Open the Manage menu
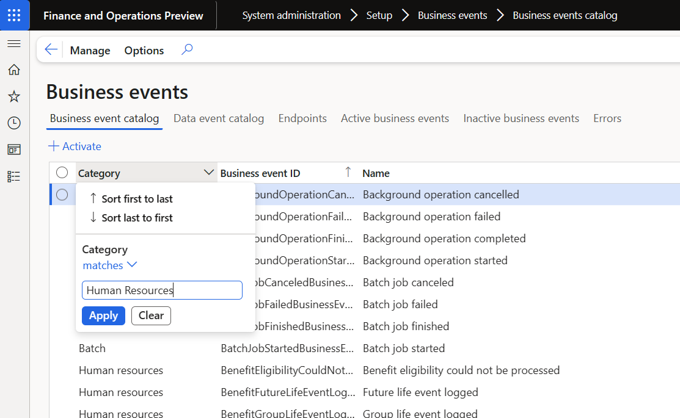The height and width of the screenshot is (418, 680). coord(90,50)
